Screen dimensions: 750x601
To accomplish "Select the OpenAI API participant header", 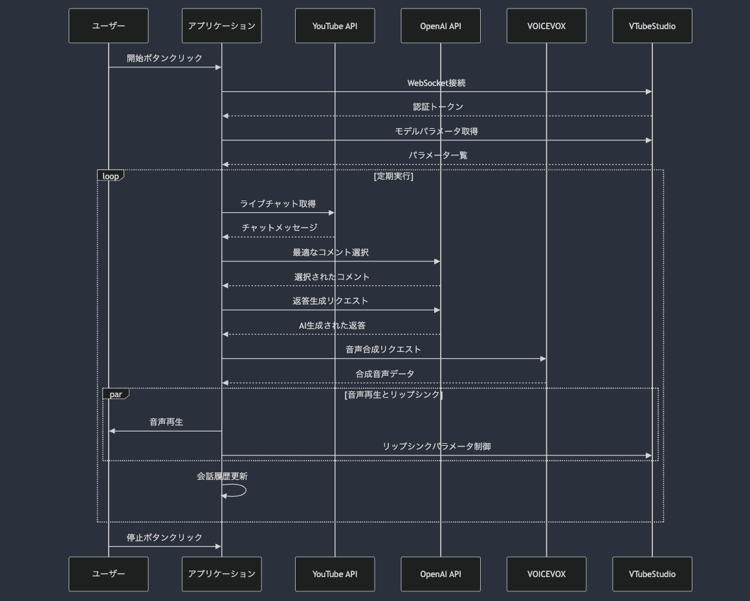I will click(x=441, y=25).
